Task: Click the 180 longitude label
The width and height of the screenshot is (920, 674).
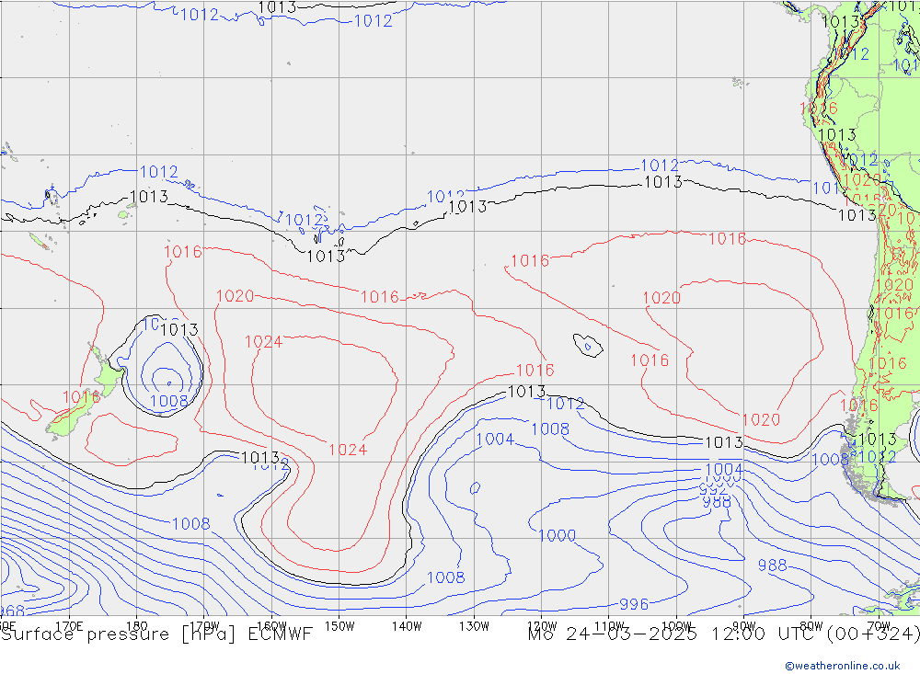Action: (137, 626)
